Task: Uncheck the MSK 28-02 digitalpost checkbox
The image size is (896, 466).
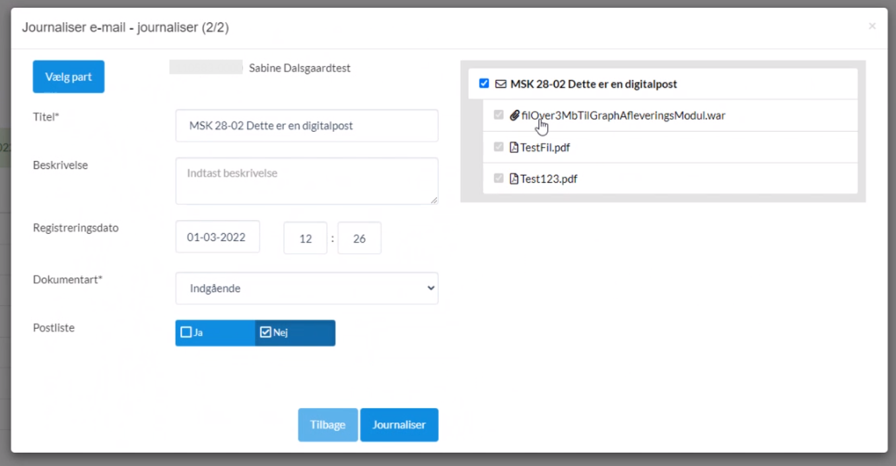Action: click(484, 84)
